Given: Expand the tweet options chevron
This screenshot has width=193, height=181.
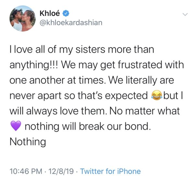Looking at the screenshot, I should coord(185,14).
